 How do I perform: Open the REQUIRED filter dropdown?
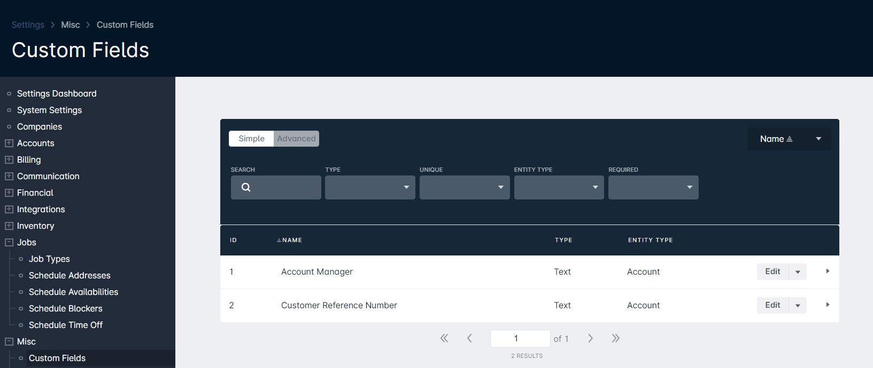tap(653, 187)
